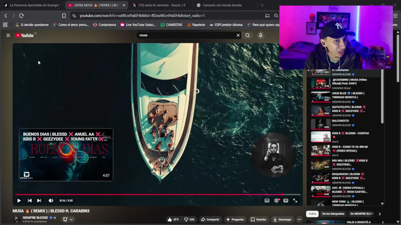Switch to theater mode view
Viewport: 401px width, 225px height.
tap(286, 201)
